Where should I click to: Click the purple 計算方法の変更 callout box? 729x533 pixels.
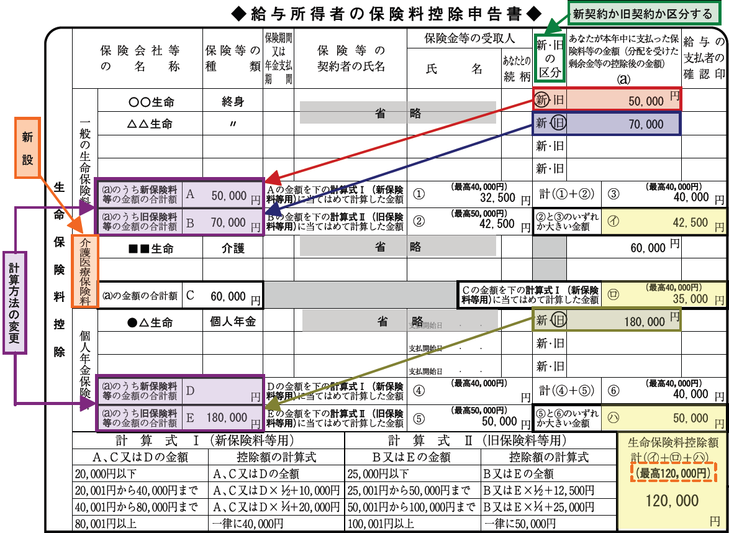pyautogui.click(x=14, y=302)
